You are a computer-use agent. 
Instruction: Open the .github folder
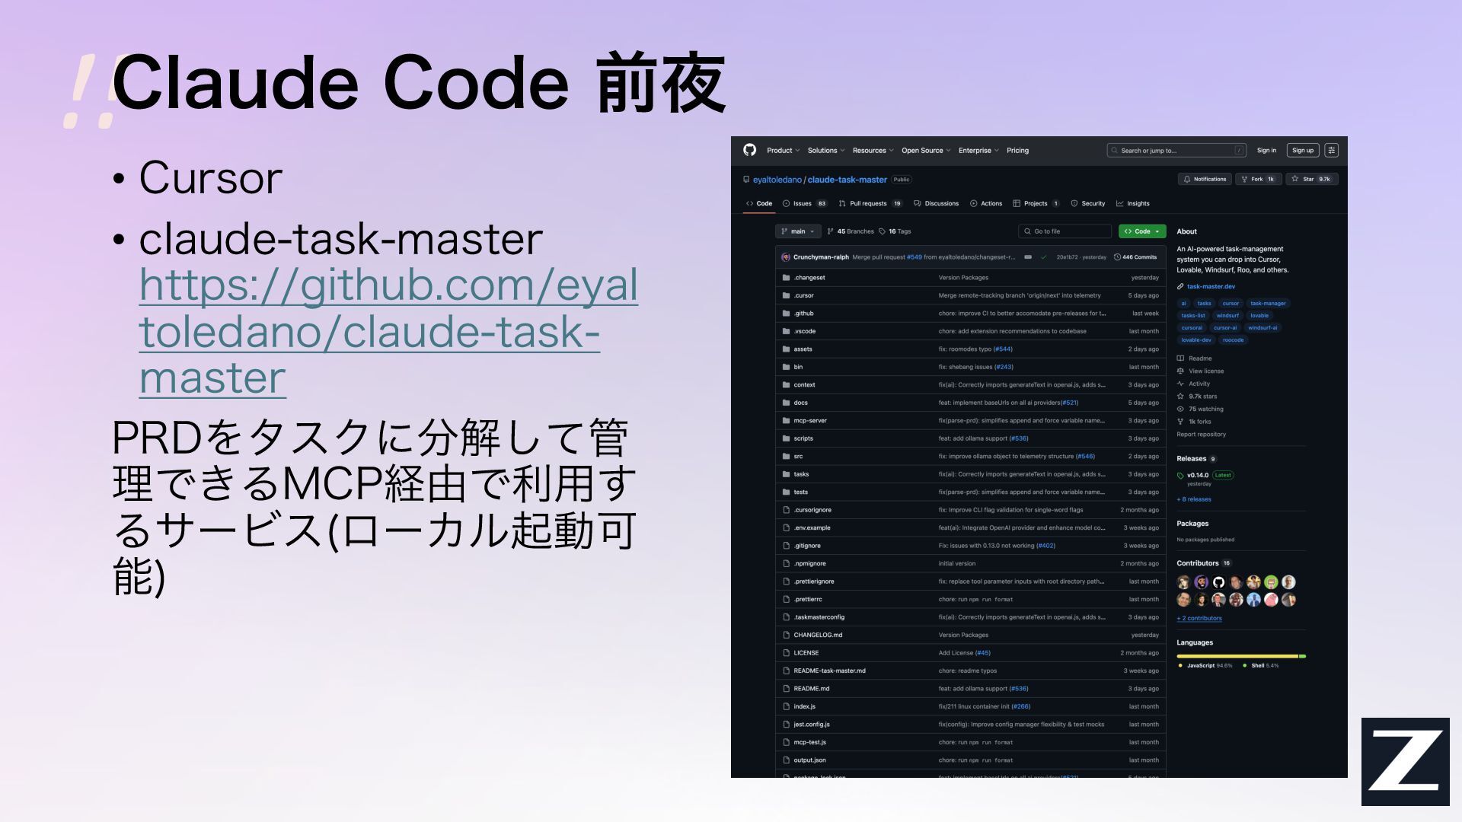tap(803, 314)
